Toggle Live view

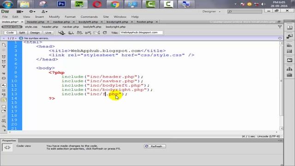(48, 33)
